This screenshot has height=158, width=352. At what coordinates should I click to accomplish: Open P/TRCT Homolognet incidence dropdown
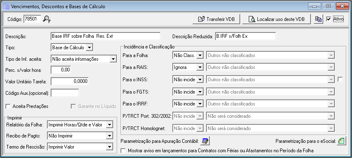point(188,128)
